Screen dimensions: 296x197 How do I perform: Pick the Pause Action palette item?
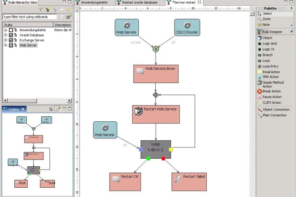pos(269,97)
